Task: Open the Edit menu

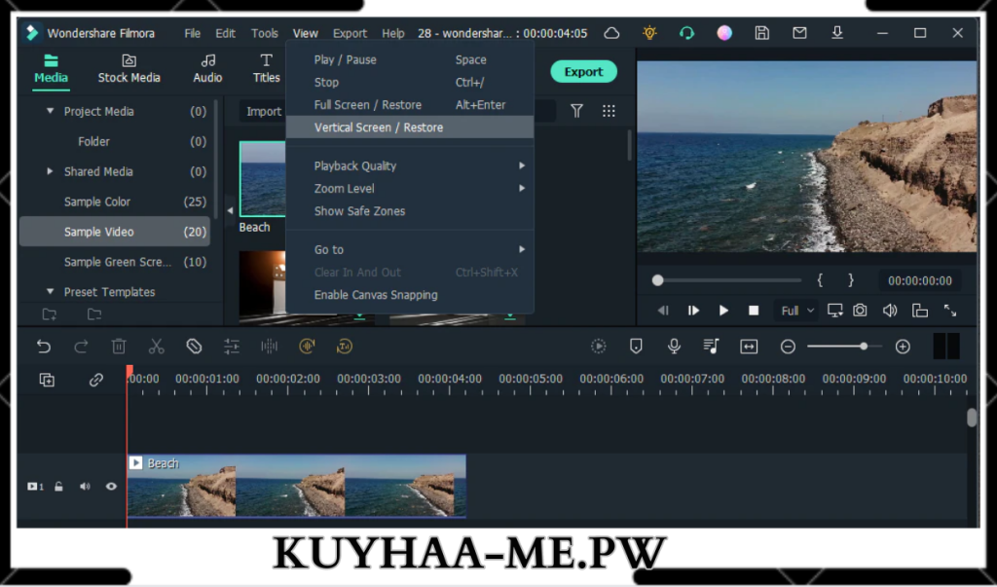Action: coord(225,33)
